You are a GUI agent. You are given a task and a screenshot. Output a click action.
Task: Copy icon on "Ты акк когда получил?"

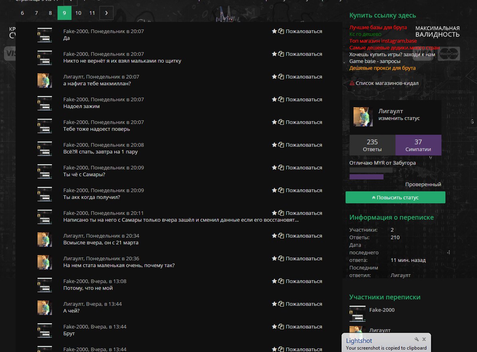(281, 190)
